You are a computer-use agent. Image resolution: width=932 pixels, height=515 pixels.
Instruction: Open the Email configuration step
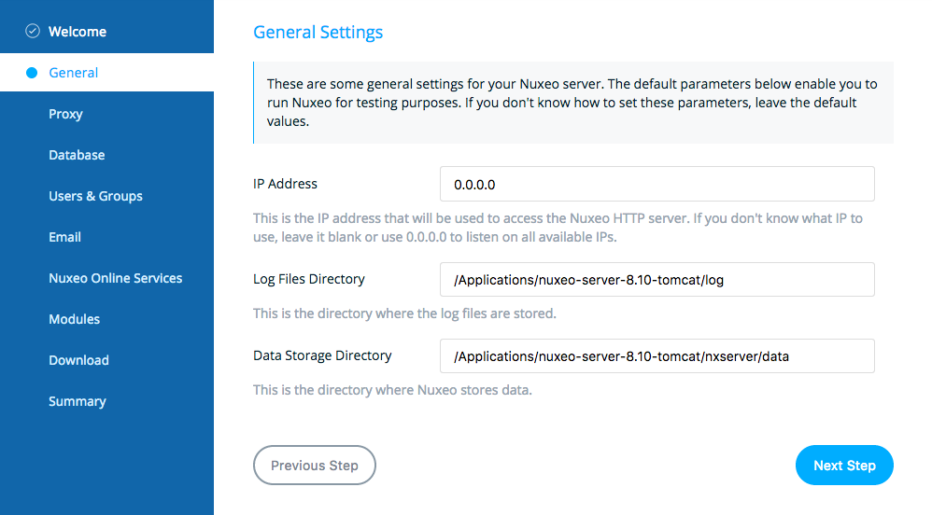click(x=64, y=237)
